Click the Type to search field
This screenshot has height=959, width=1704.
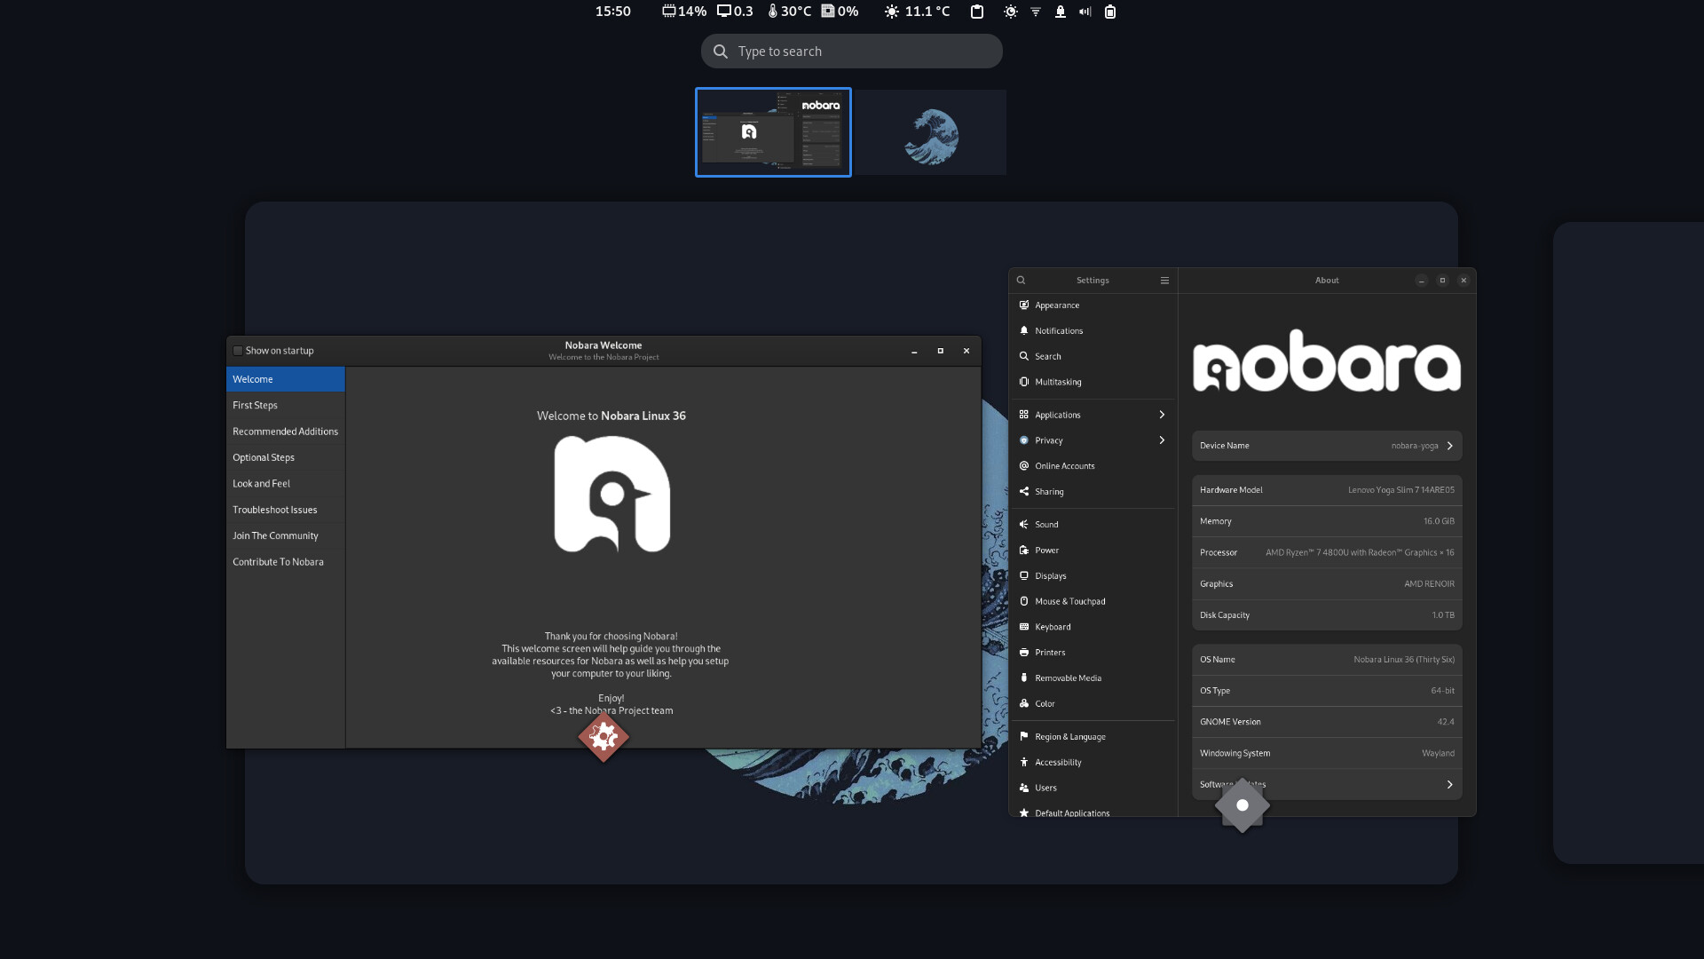coord(852,52)
